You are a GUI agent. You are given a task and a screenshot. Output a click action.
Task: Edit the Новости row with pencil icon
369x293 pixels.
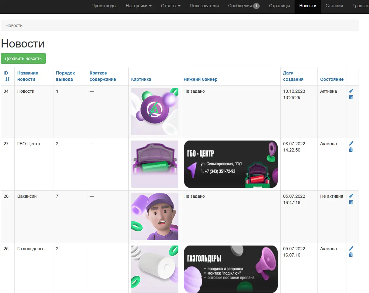pos(351,91)
